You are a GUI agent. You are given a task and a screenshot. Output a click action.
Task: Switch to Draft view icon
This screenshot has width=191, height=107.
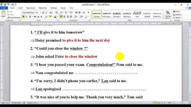click(164, 103)
